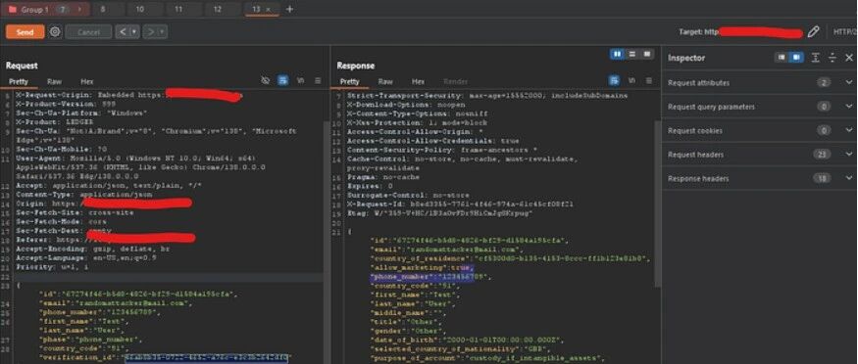Click the Group 1 tab count badge 7
Screen dimensions: 858x364
(62, 9)
